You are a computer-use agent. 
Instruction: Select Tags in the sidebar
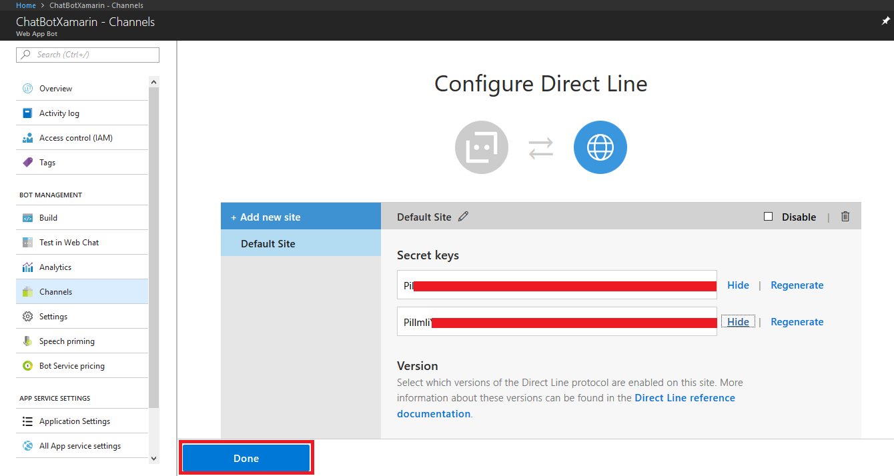[82, 163]
